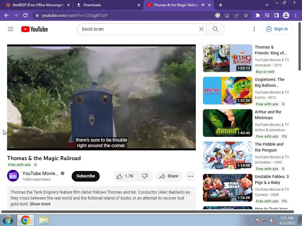Open the tab search dropdown chevron

pyautogui.click(x=267, y=5)
